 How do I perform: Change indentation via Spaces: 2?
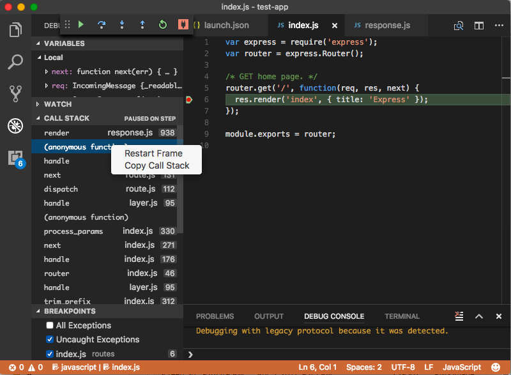(363, 367)
